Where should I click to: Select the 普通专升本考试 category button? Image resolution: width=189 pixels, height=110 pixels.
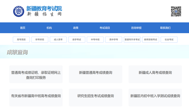point(132,39)
